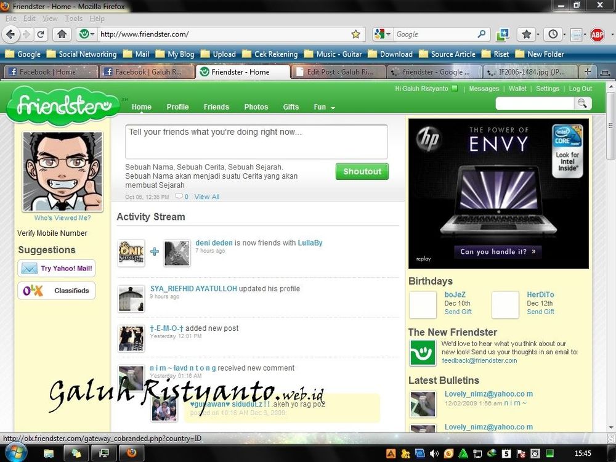Screen dimensions: 616x462
Task: Open the Tools menu in Firefox
Action: click(73, 18)
